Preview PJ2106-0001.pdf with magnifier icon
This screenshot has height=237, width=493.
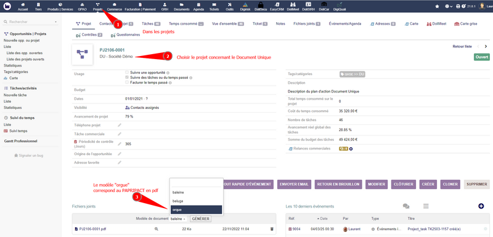(157, 229)
